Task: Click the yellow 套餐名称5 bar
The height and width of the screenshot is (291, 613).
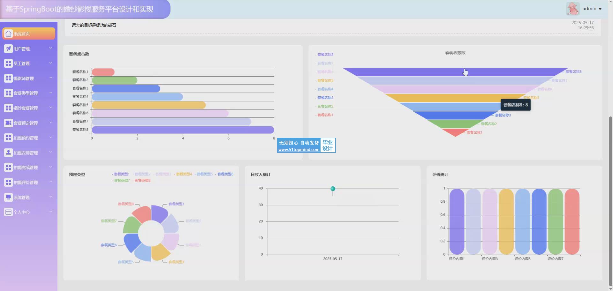Action: coord(148,105)
